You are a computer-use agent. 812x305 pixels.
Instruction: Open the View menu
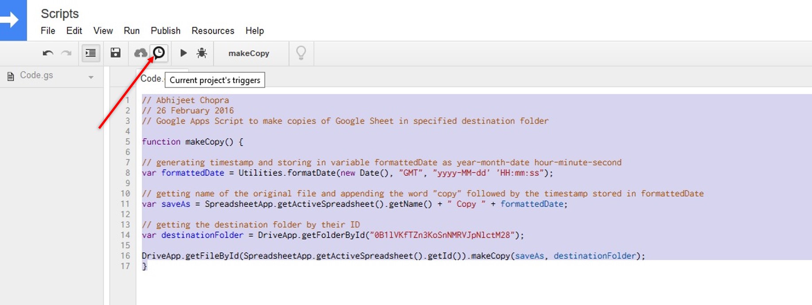point(103,31)
